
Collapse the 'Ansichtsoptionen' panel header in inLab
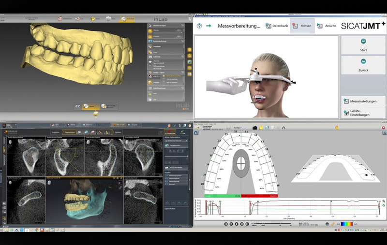(166, 88)
